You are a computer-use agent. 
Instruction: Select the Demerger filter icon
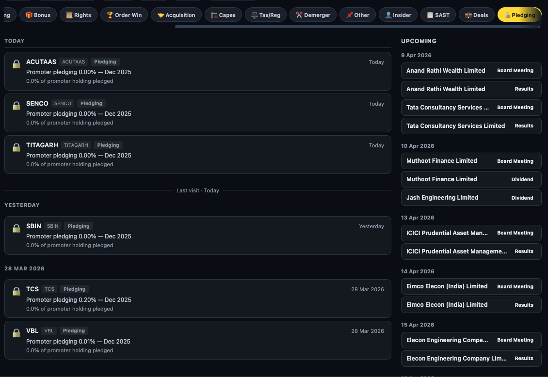tap(300, 15)
